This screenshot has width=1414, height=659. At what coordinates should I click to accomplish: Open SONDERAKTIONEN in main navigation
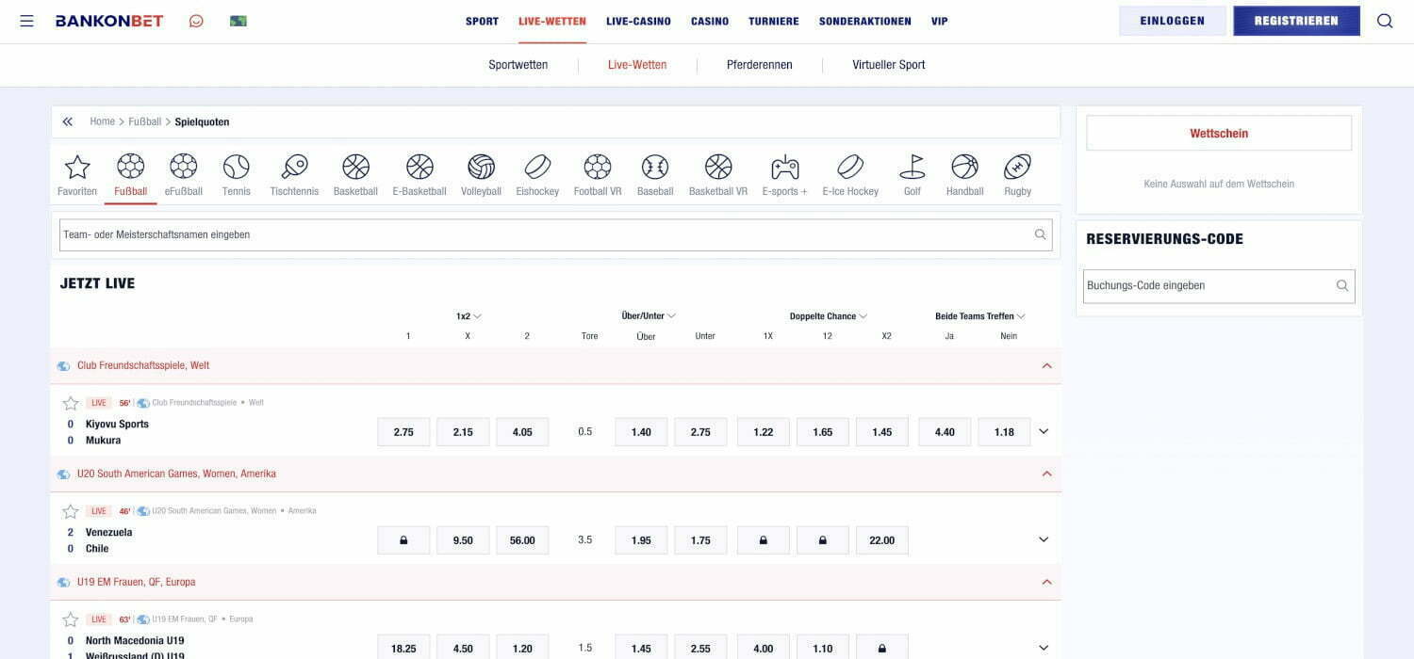click(865, 21)
